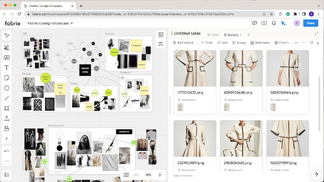324x182 pixels.
Task: Open browser extensions puzzle icon
Action: coord(295,14)
